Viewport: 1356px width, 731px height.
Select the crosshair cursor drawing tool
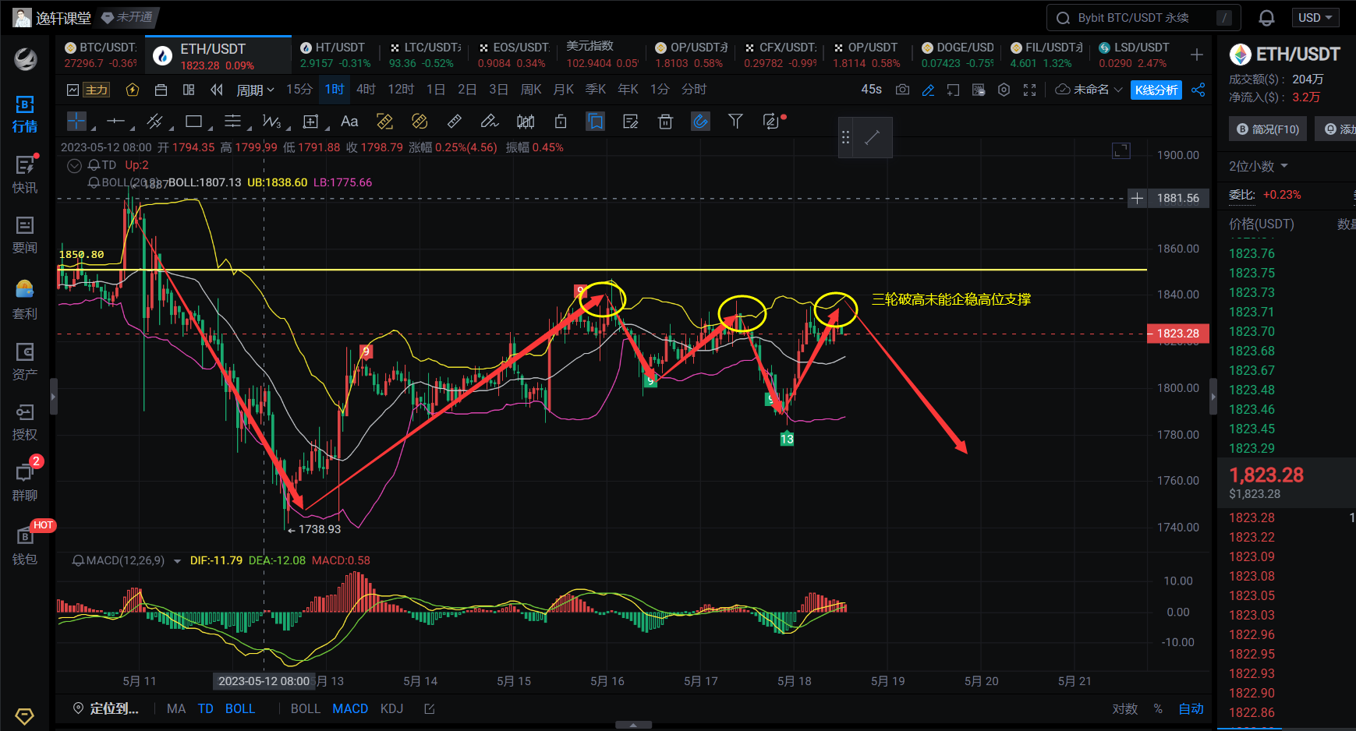76,122
